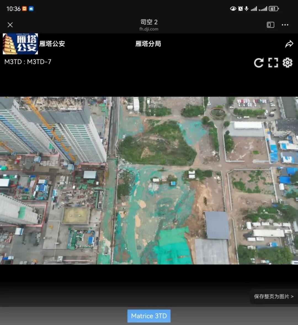Select the M3TD : M3TD-7 device label
This screenshot has height=325, width=298.
[x=28, y=62]
